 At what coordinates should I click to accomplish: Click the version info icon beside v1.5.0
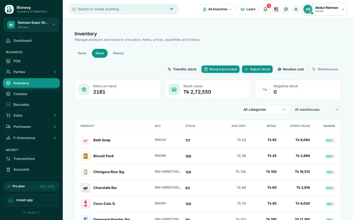coord(38,213)
